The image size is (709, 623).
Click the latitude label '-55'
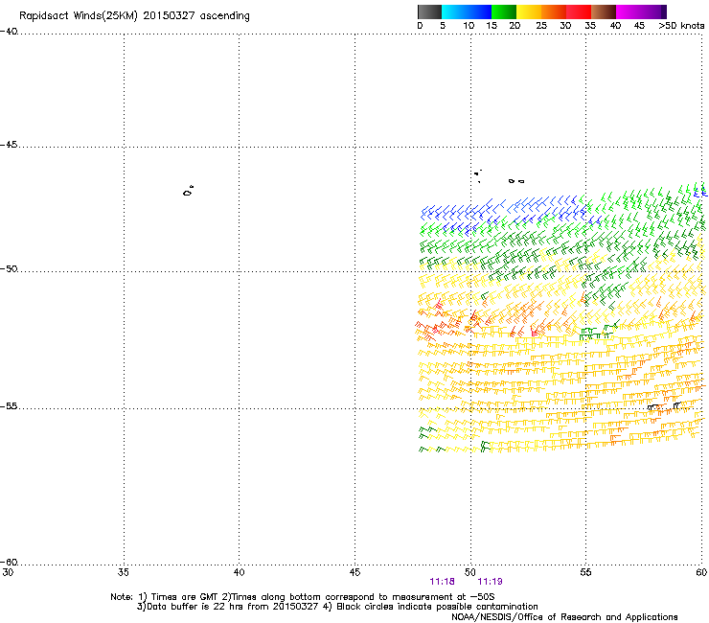click(9, 405)
